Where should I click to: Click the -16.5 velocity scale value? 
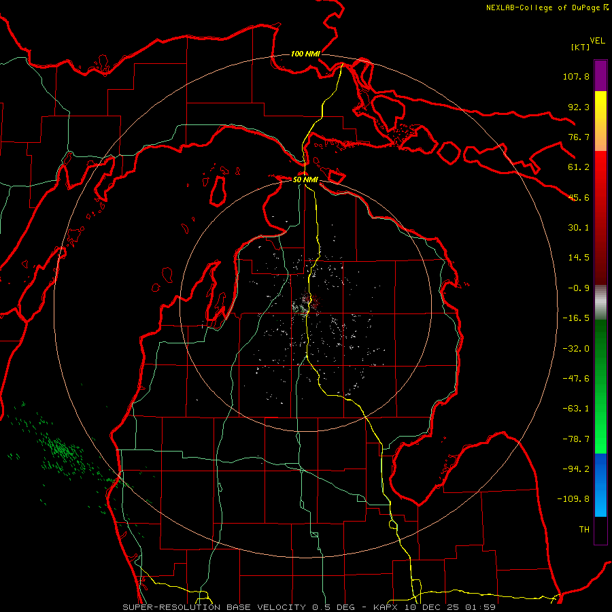[x=576, y=318]
